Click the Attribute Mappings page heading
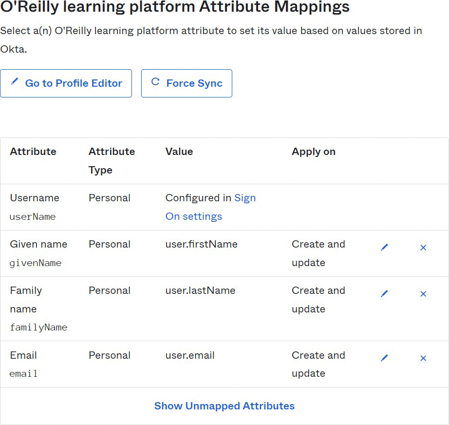 [x=175, y=7]
